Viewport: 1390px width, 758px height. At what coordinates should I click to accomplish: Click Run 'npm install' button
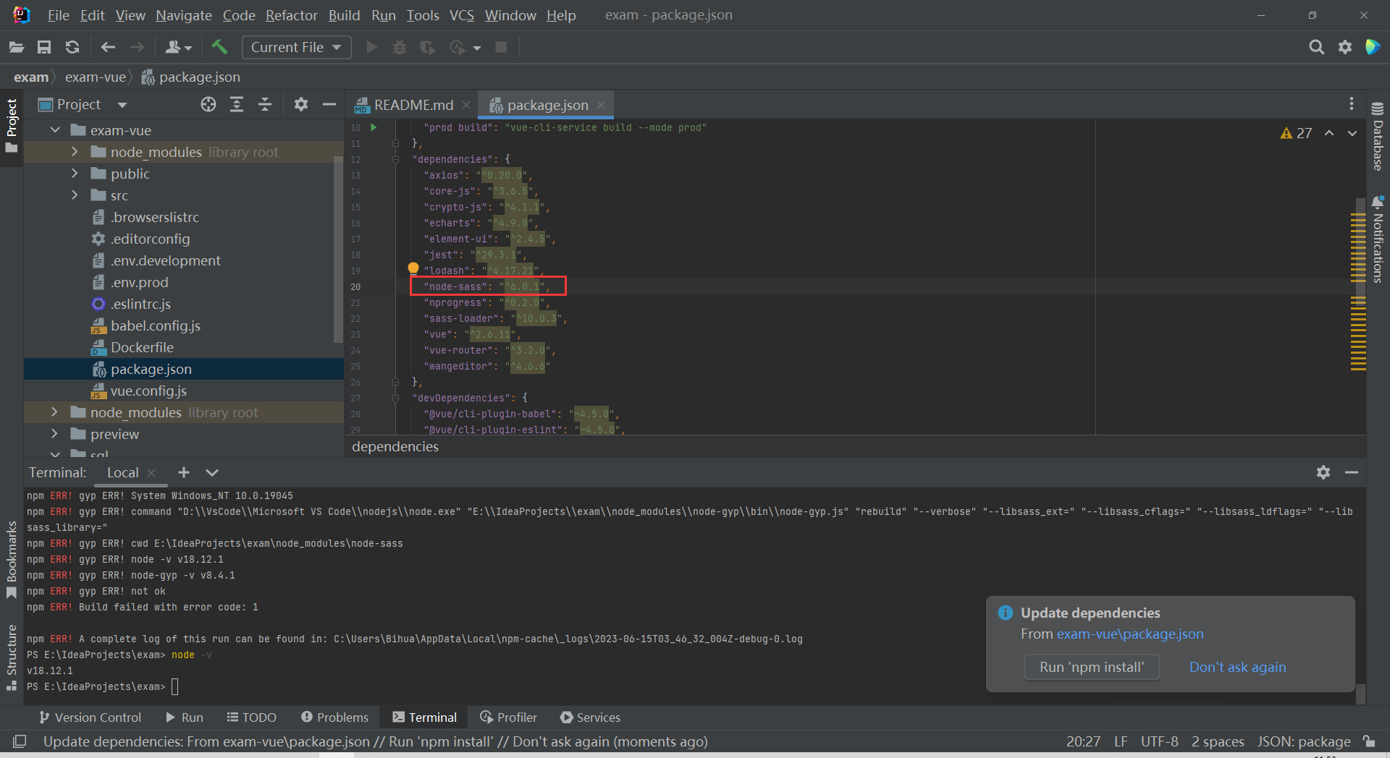click(x=1092, y=667)
